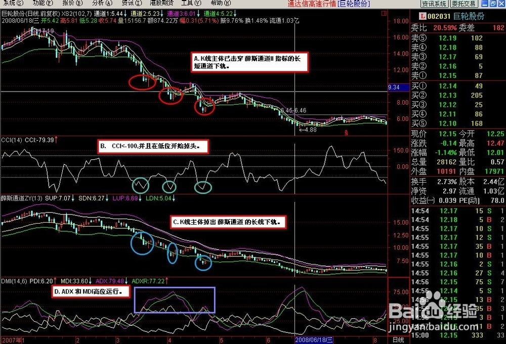Click the ADX:79.48 value
This screenshot has width=506, height=344.
point(110,281)
